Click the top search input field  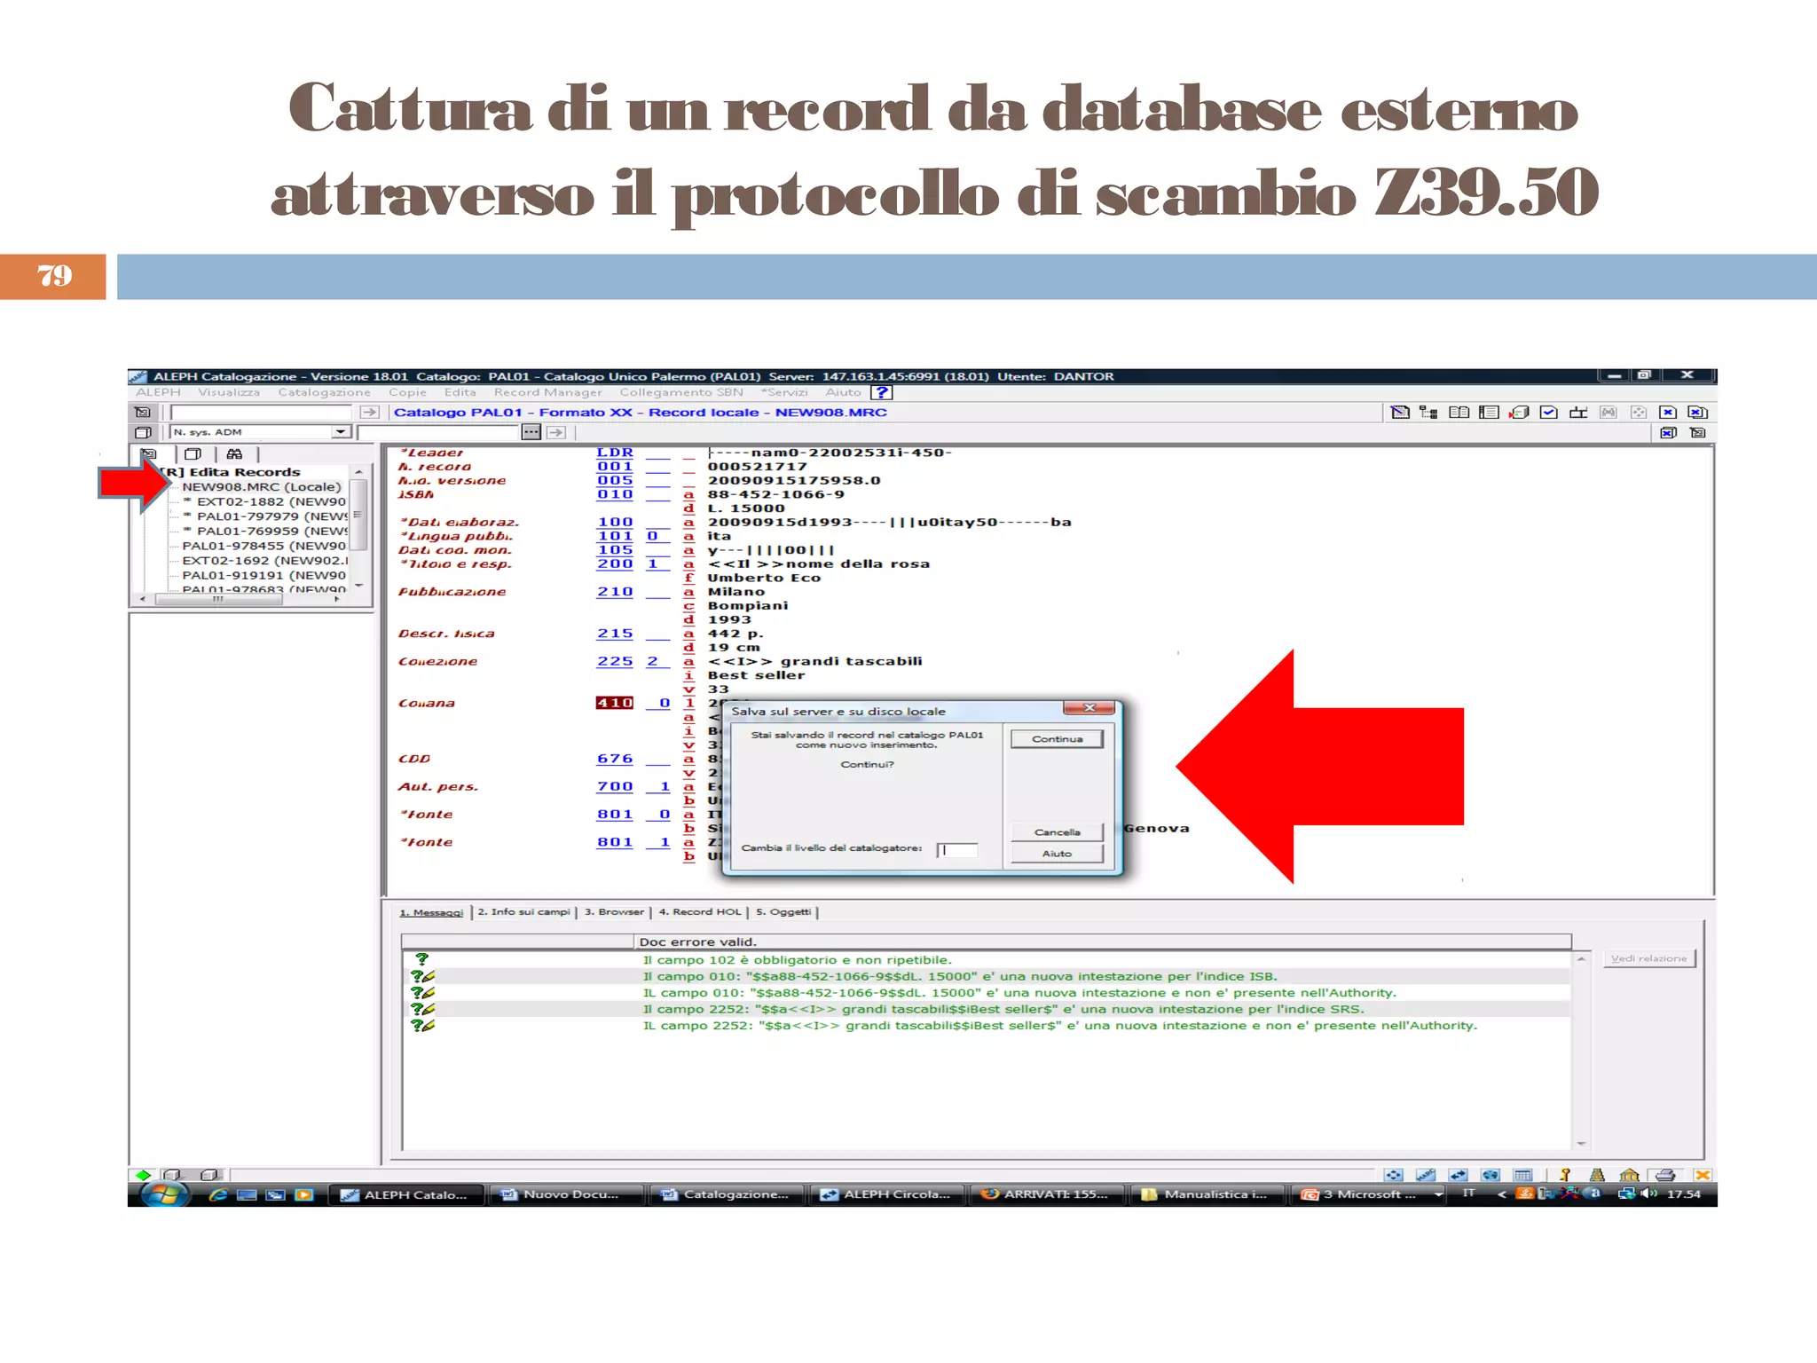[263, 412]
